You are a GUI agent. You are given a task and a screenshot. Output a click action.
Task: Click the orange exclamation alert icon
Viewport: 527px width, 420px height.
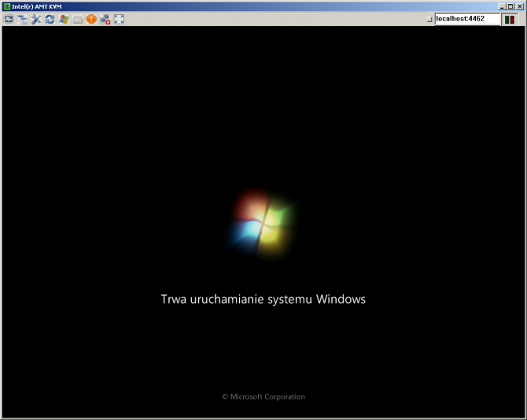click(91, 19)
